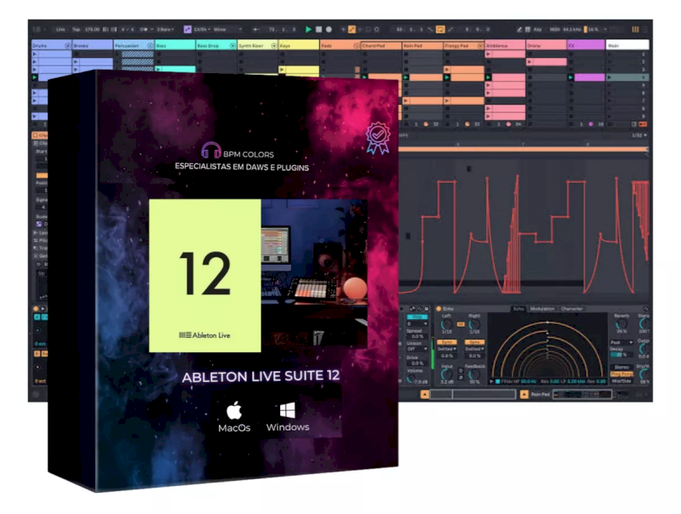Toggle the purple Scale mode icon
Viewport: 681px width, 514px height.
pos(187,29)
